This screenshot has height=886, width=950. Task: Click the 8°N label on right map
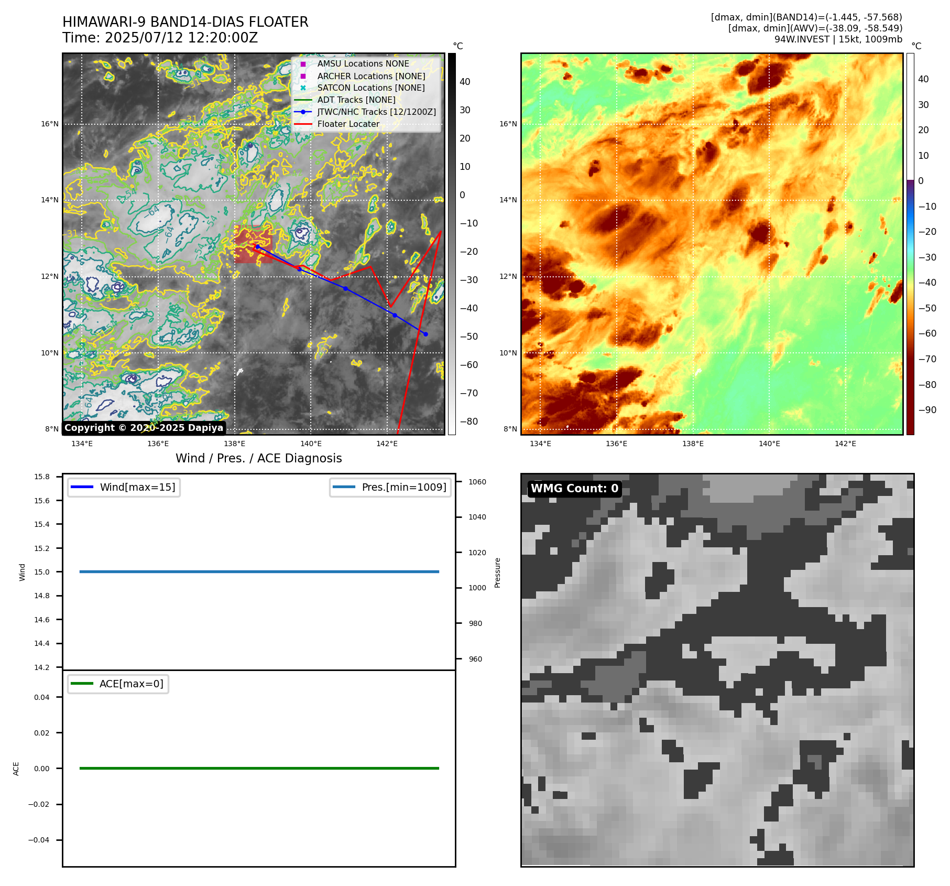pyautogui.click(x=510, y=429)
